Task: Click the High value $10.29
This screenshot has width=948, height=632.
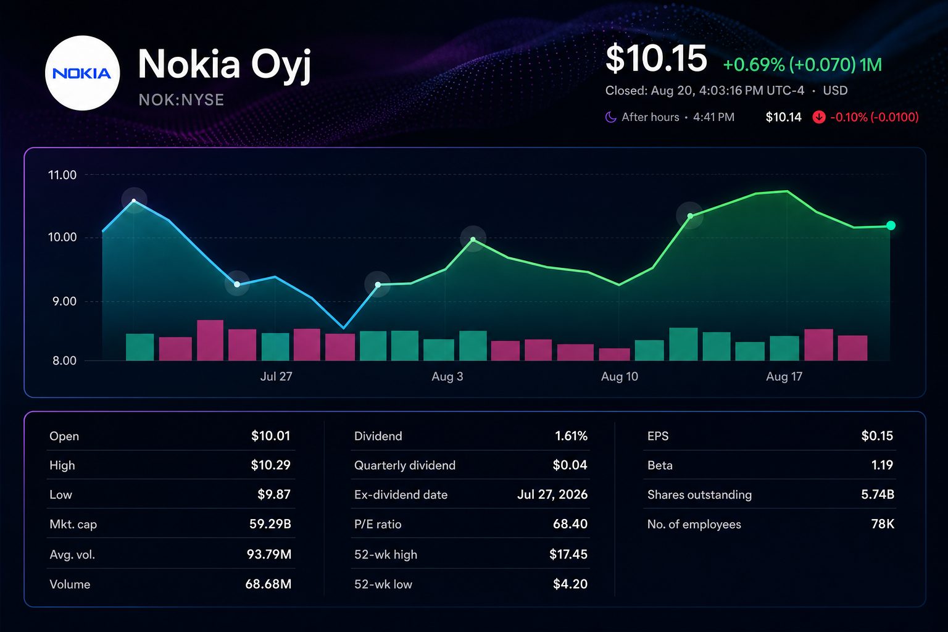Action: (270, 465)
